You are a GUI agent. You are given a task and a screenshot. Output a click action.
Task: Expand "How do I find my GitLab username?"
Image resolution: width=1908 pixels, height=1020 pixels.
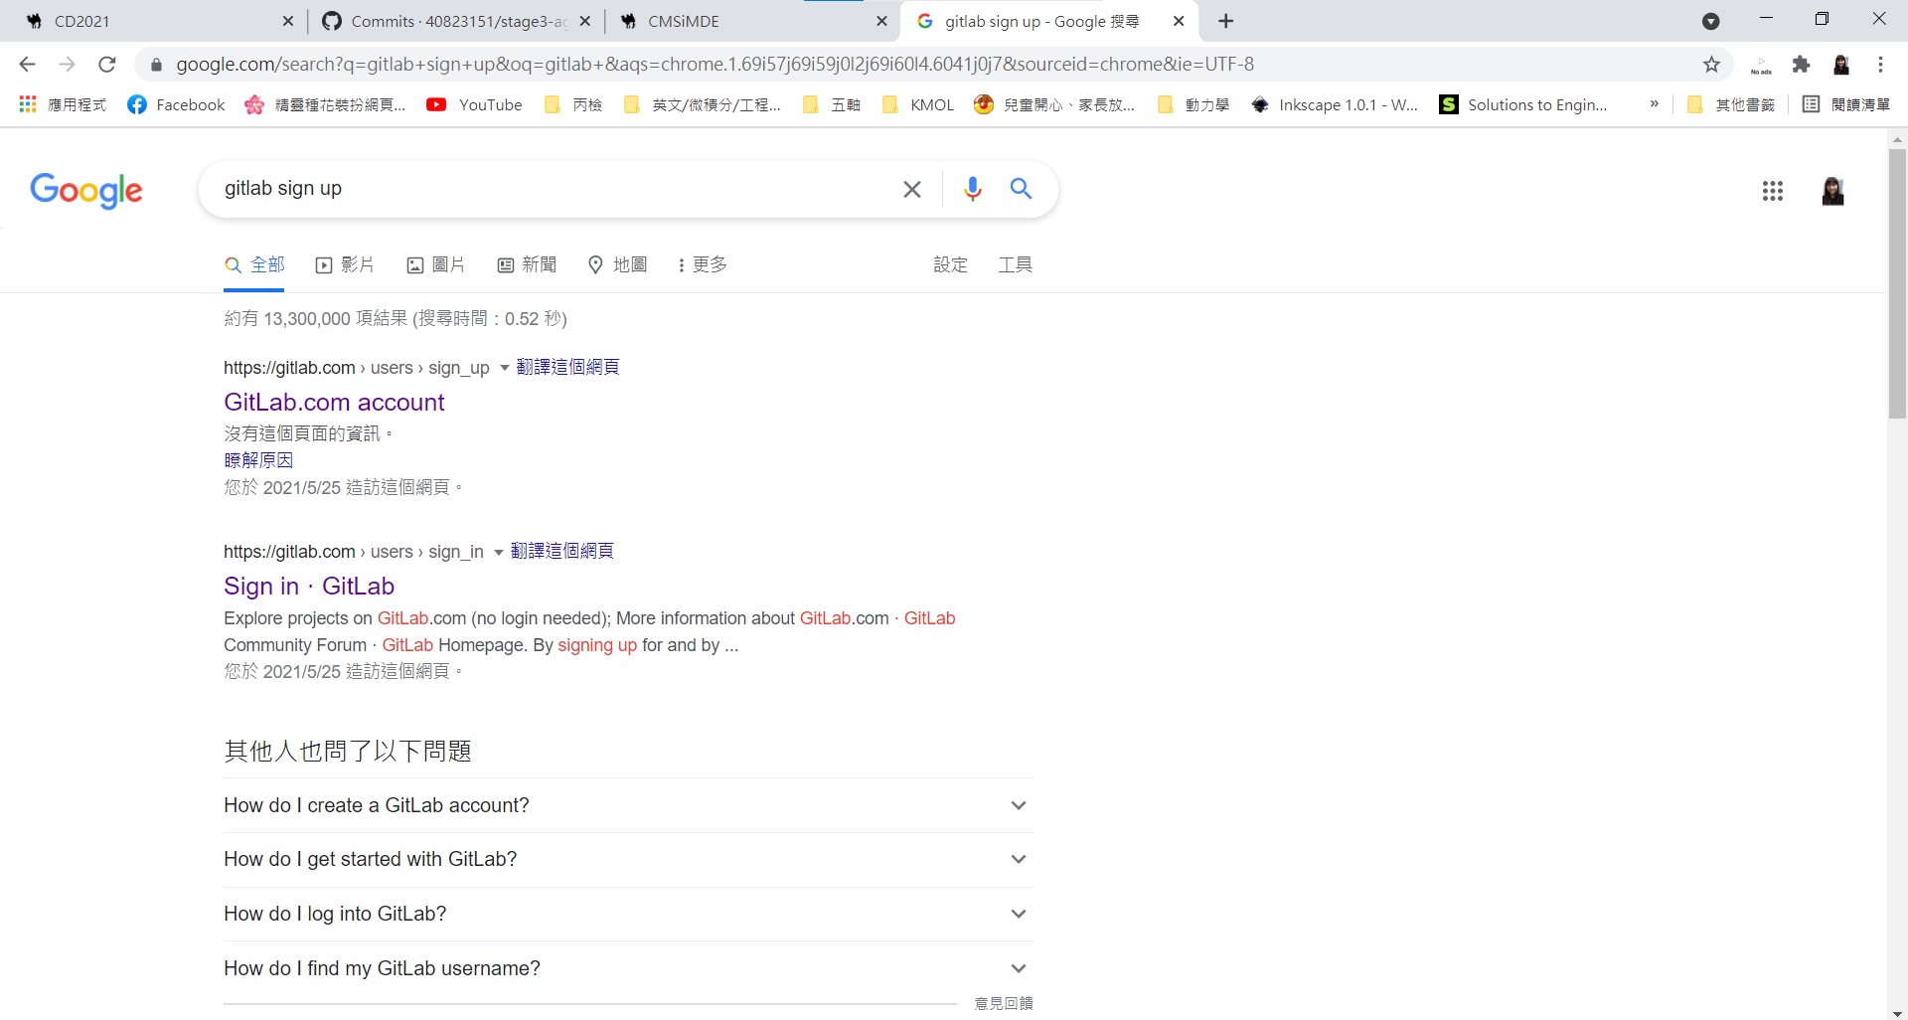click(628, 968)
